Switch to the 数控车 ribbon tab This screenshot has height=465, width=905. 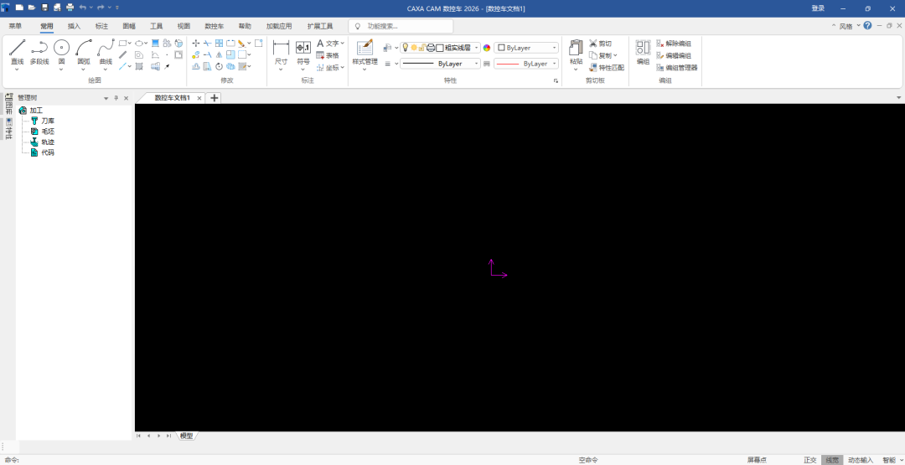coord(215,26)
